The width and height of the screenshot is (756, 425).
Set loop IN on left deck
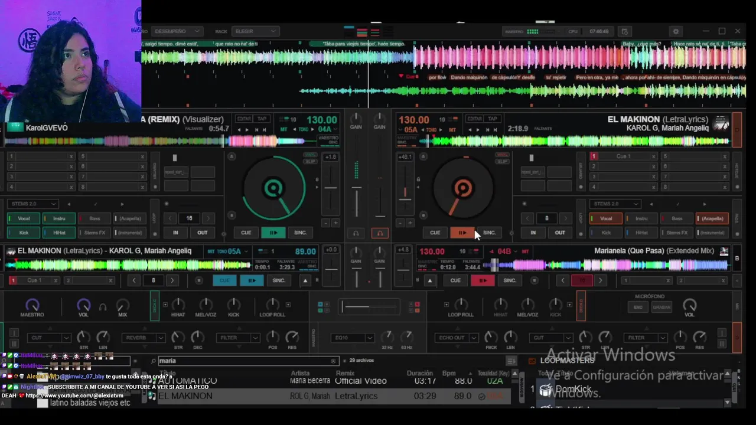(x=175, y=233)
